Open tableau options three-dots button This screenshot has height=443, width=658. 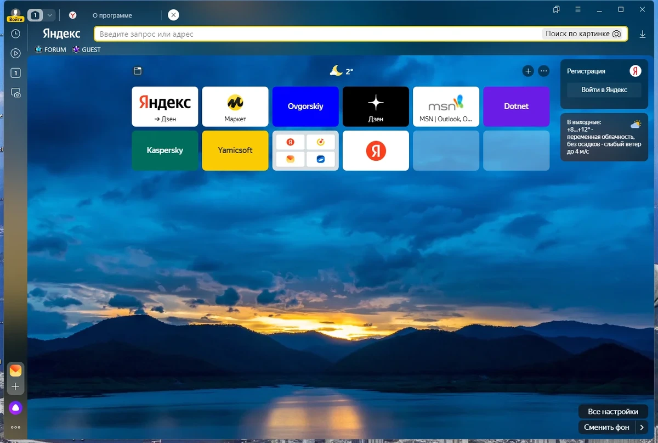[x=543, y=71]
